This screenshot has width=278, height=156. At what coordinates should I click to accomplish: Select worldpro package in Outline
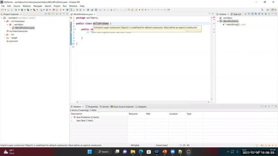[228, 18]
